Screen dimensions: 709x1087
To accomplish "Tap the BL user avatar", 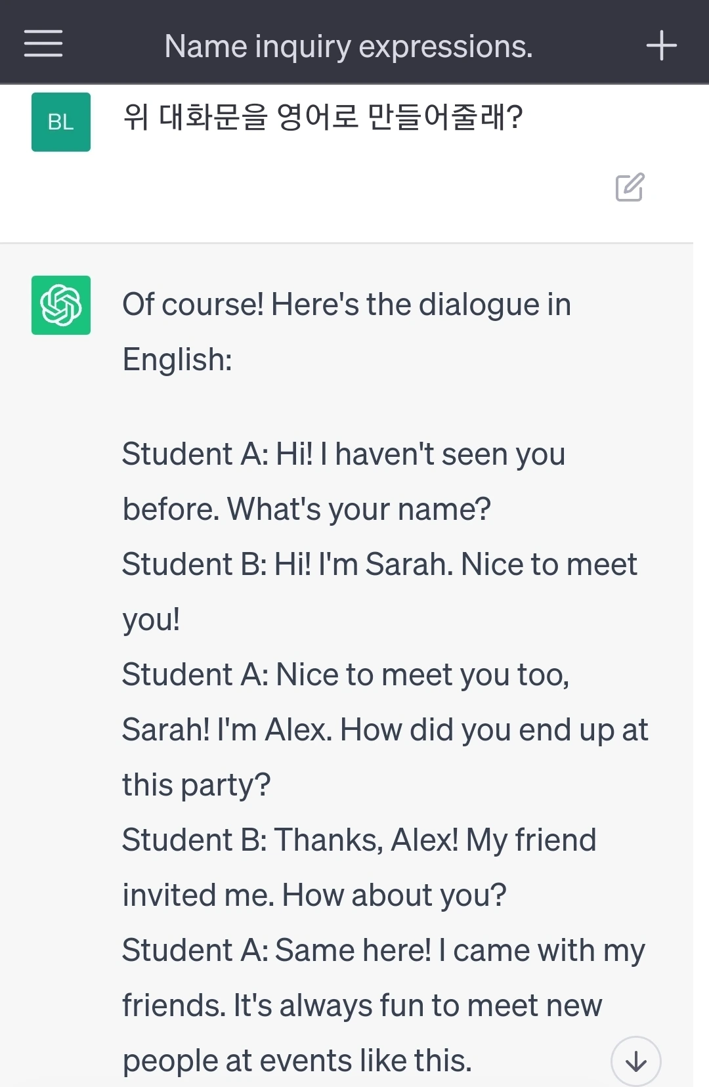I will coord(61,122).
